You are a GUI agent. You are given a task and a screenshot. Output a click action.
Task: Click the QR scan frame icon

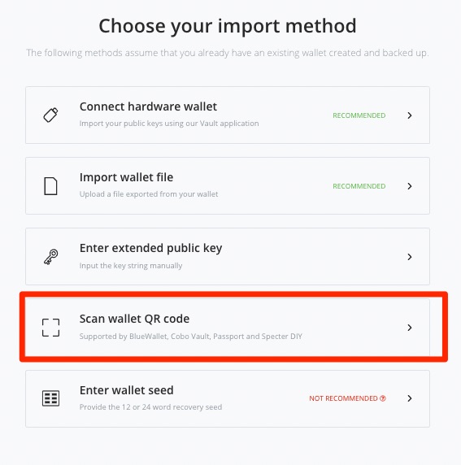[50, 328]
